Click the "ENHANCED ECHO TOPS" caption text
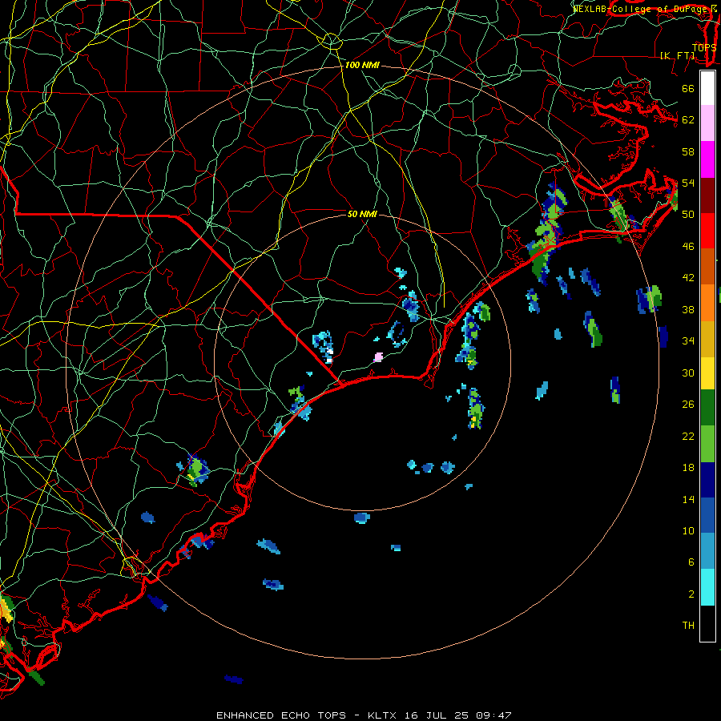Screen dimensions: 721x721 tap(281, 715)
